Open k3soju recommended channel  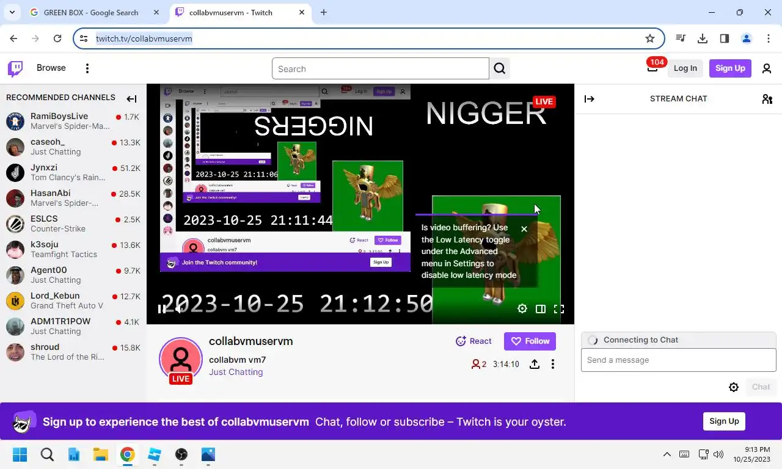pyautogui.click(x=73, y=249)
